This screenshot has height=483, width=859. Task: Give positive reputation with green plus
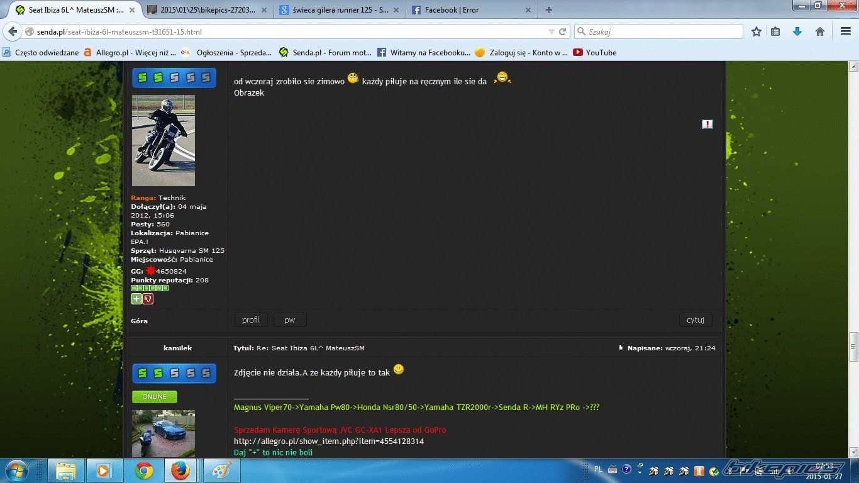coord(136,299)
